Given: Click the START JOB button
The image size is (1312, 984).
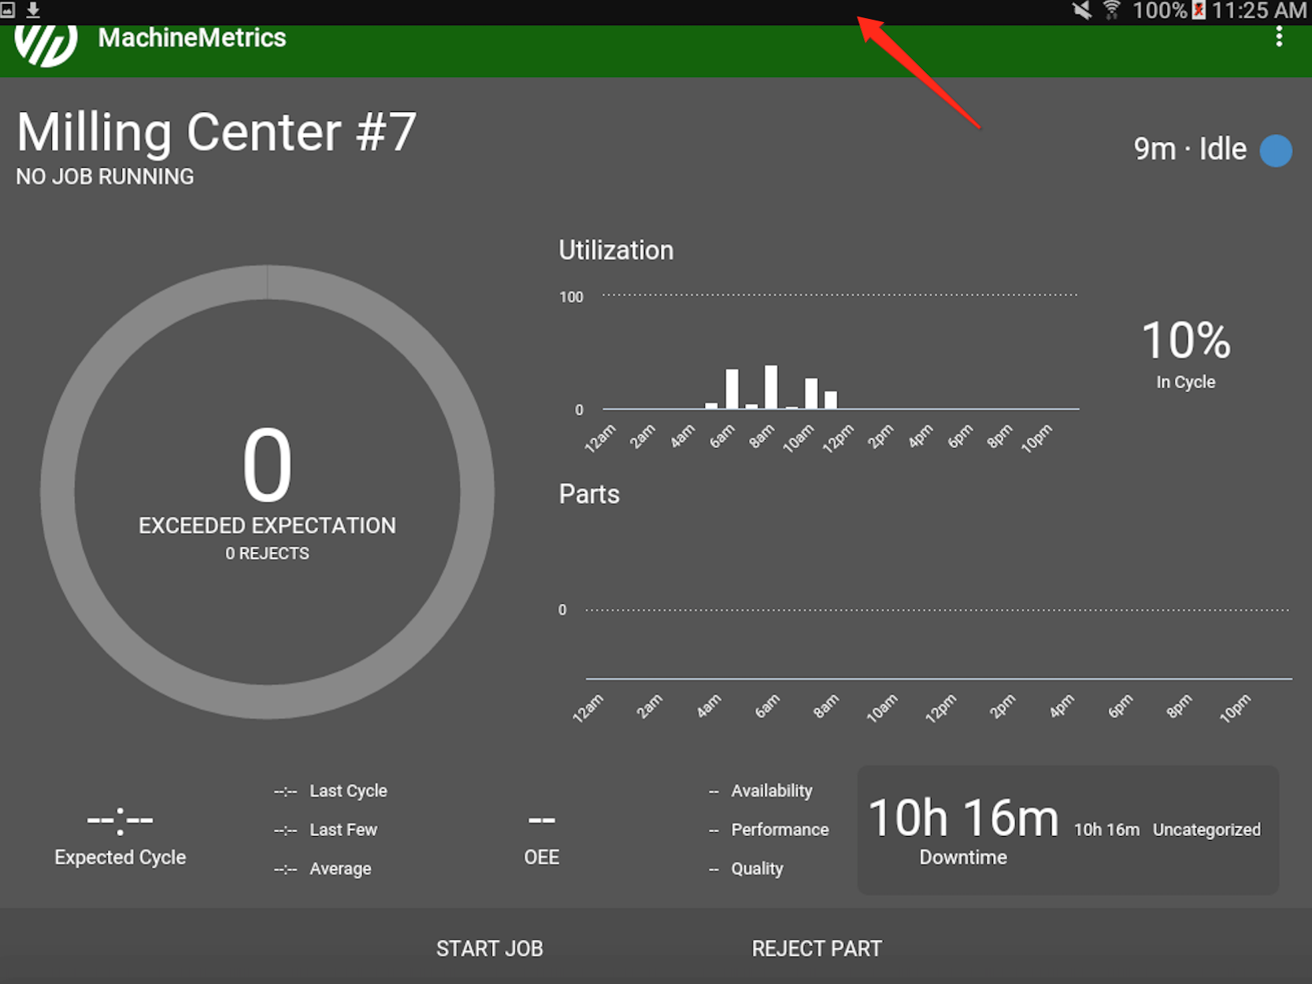Looking at the screenshot, I should pyautogui.click(x=490, y=949).
